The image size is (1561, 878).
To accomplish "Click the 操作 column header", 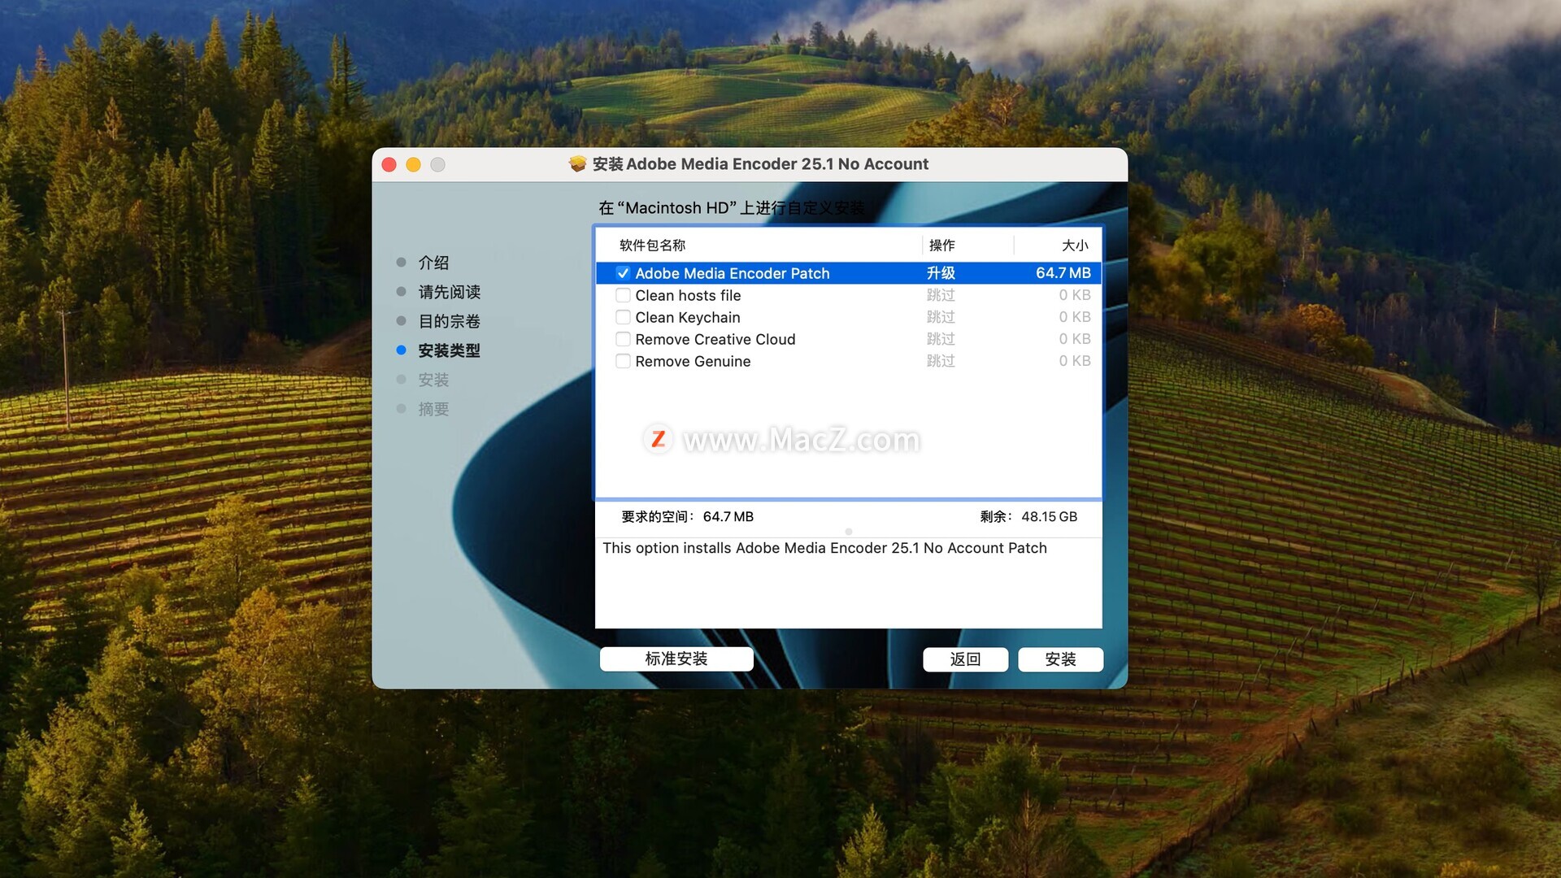I will point(941,246).
